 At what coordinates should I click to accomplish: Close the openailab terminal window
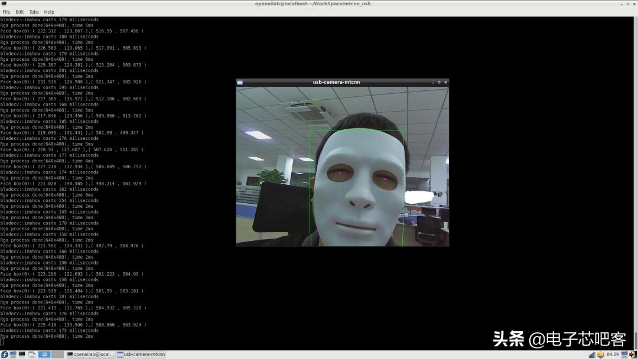click(x=634, y=4)
